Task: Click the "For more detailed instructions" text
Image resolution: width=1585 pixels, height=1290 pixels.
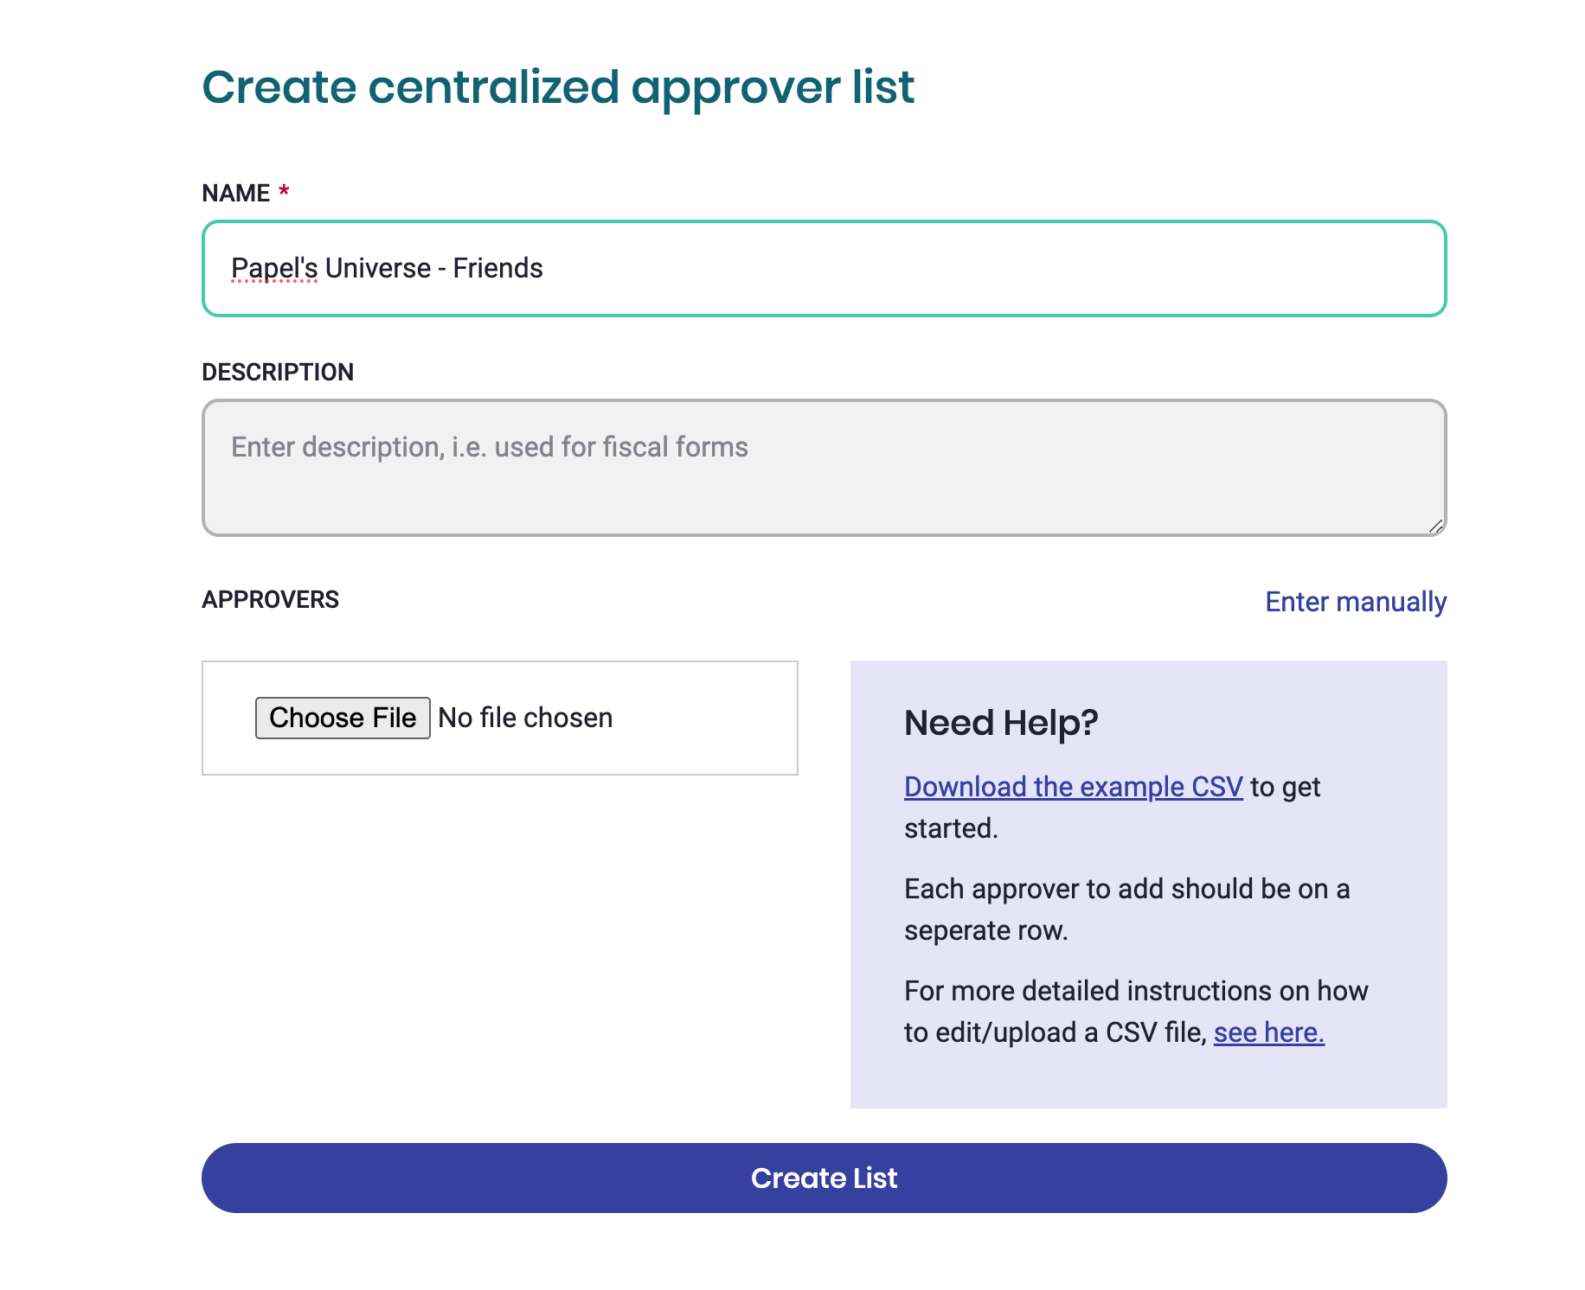Action: coord(1135,991)
